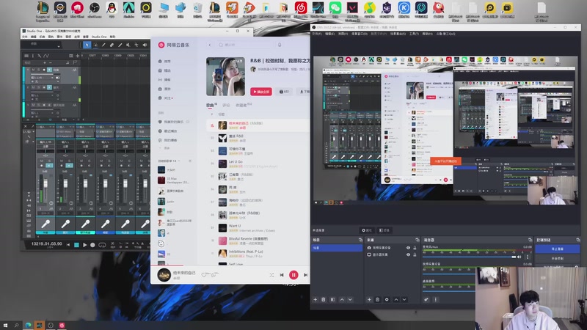Toggle loop in Studio One transport
Image resolution: width=587 pixels, height=330 pixels.
[102, 245]
